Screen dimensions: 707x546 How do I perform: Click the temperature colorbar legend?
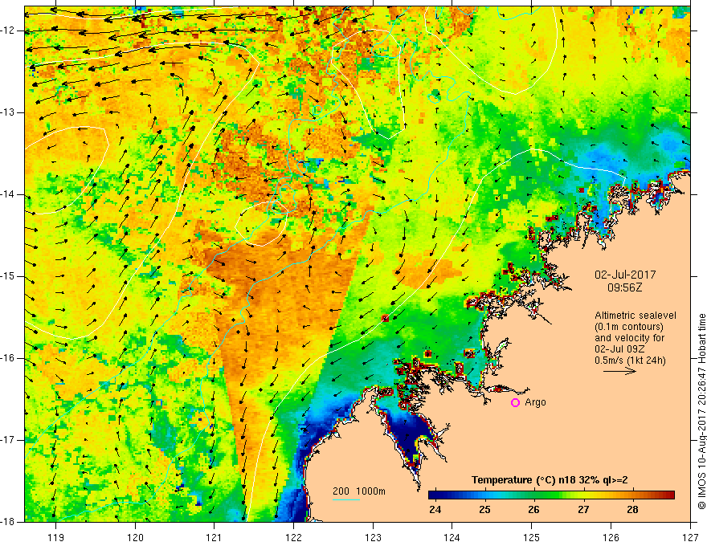point(551,495)
